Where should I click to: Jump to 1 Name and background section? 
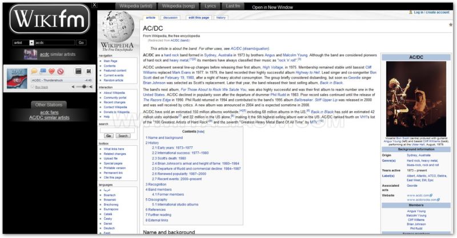[164, 138]
